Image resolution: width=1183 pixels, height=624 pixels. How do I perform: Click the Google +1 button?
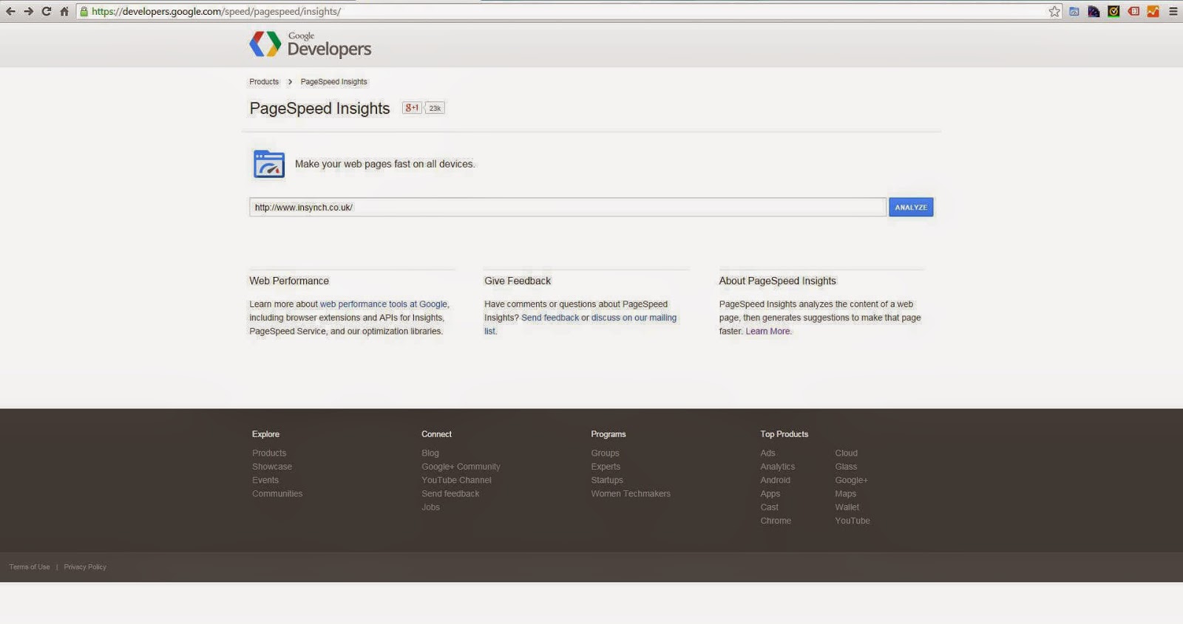pos(412,108)
